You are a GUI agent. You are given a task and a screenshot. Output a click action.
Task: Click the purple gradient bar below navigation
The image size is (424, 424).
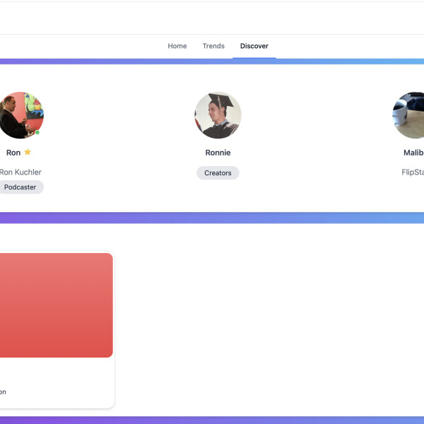point(212,61)
